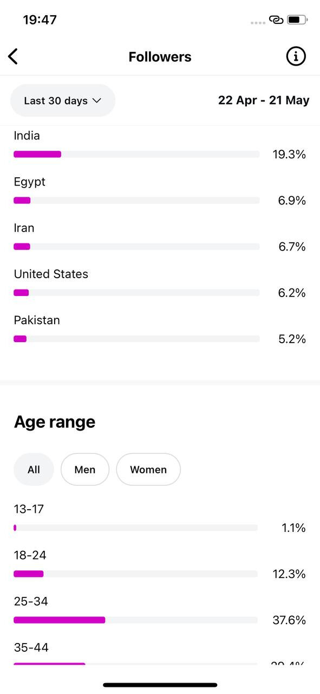Select the Egypt country row
This screenshot has height=694, width=320.
(160, 192)
